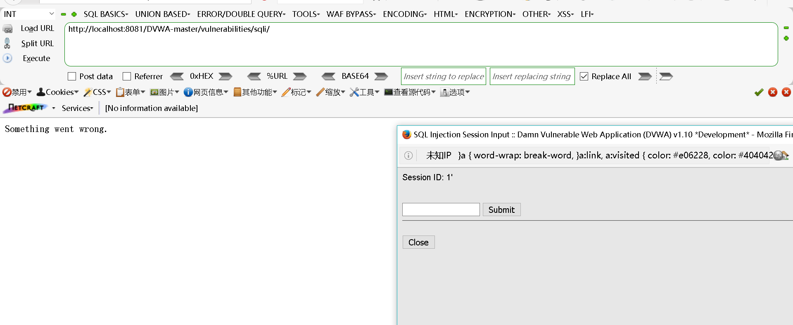Click the green plus icon right of URL box
The width and height of the screenshot is (793, 325).
point(786,38)
